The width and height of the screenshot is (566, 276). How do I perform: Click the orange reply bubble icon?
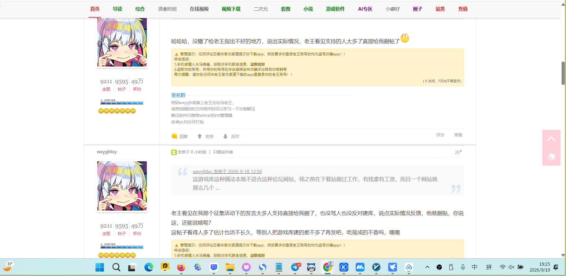174,136
